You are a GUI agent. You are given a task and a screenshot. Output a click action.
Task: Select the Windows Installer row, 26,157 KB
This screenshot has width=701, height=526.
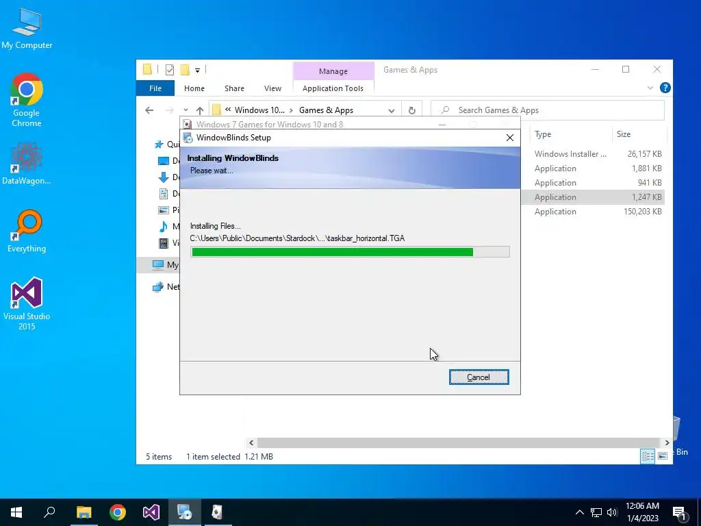click(594, 154)
